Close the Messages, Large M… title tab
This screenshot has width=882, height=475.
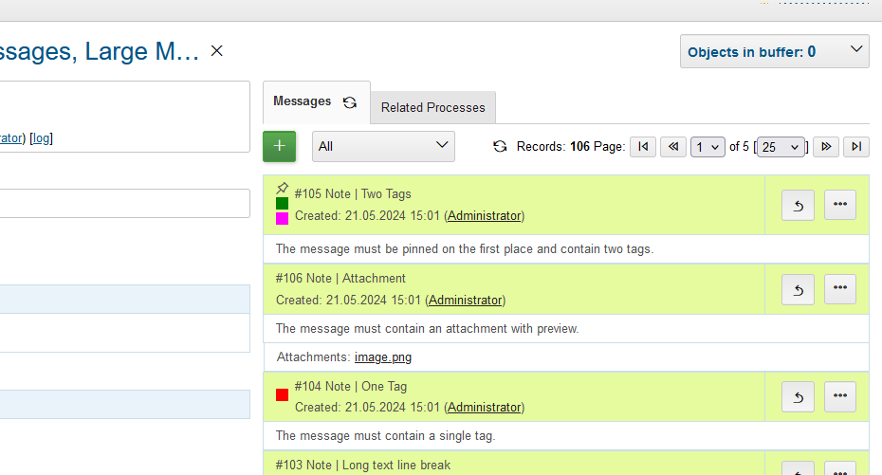point(216,50)
